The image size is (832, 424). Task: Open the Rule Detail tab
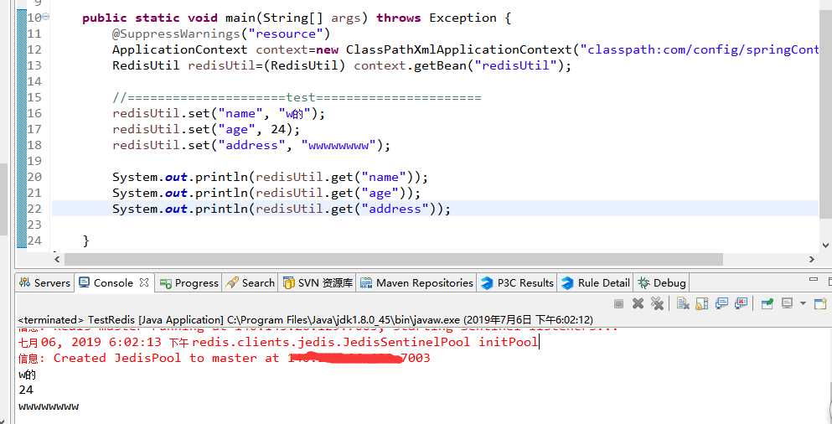point(597,283)
